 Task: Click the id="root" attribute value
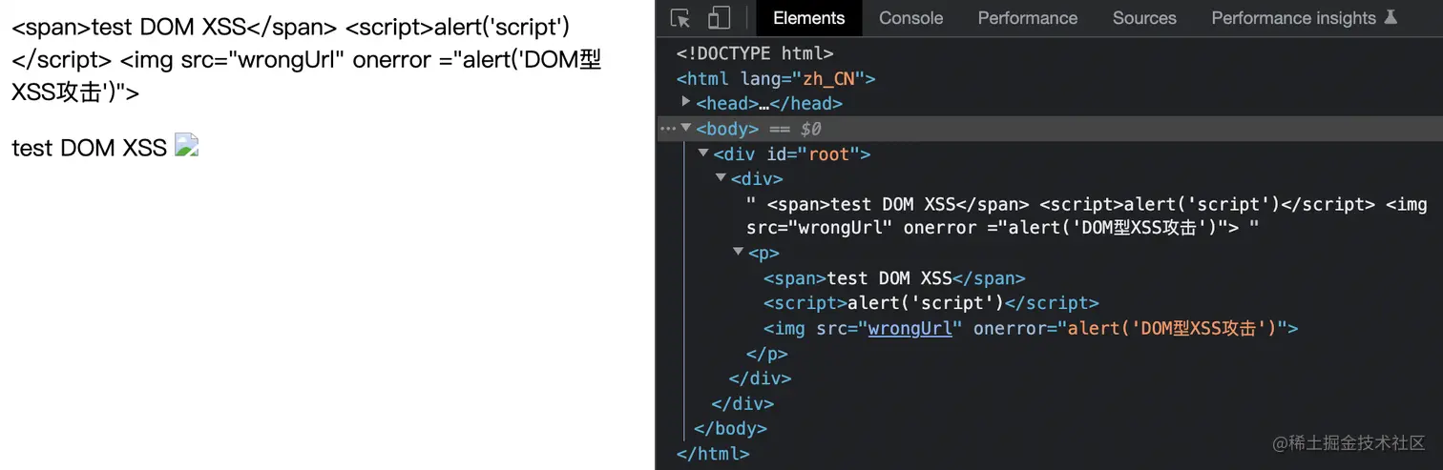(828, 153)
